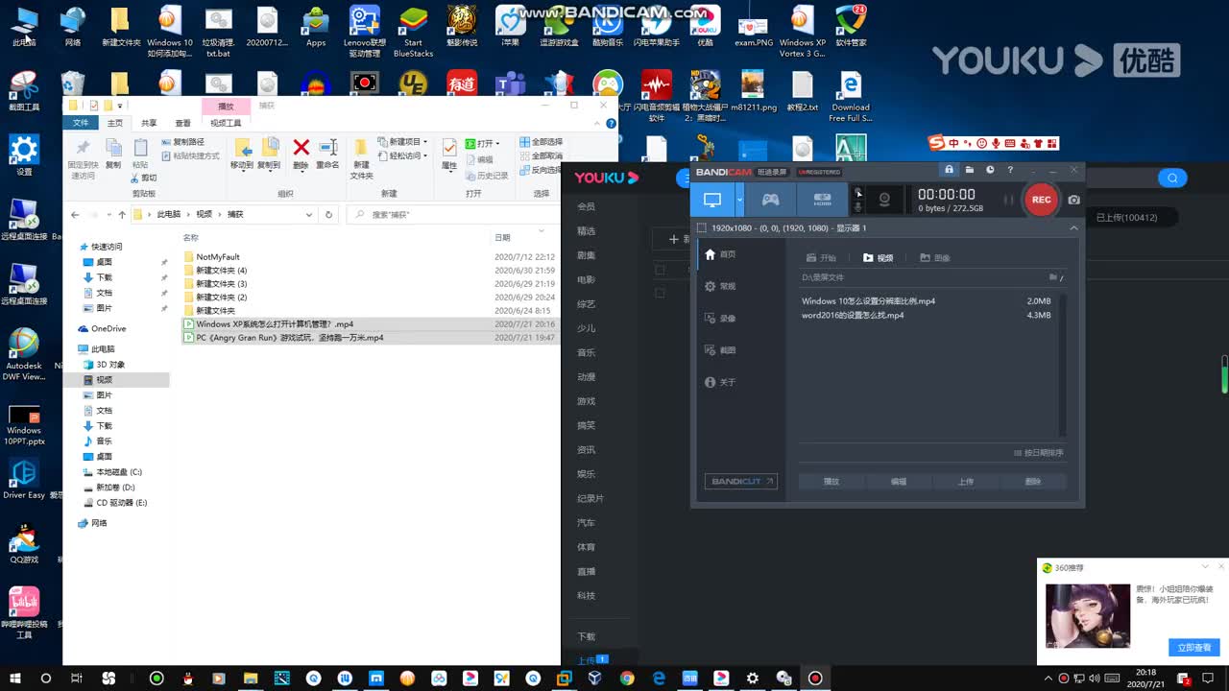Screen dimensions: 1229x691
Task: Open Bandicam help question mark
Action: (x=1010, y=170)
